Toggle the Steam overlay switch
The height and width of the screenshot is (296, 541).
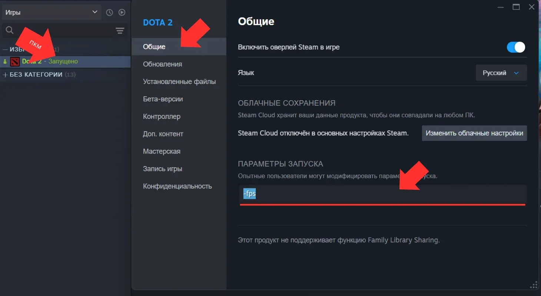[x=516, y=47]
